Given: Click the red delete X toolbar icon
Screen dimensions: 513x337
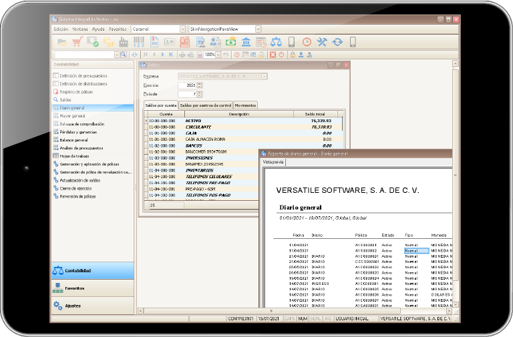Looking at the screenshot, I should [x=273, y=55].
